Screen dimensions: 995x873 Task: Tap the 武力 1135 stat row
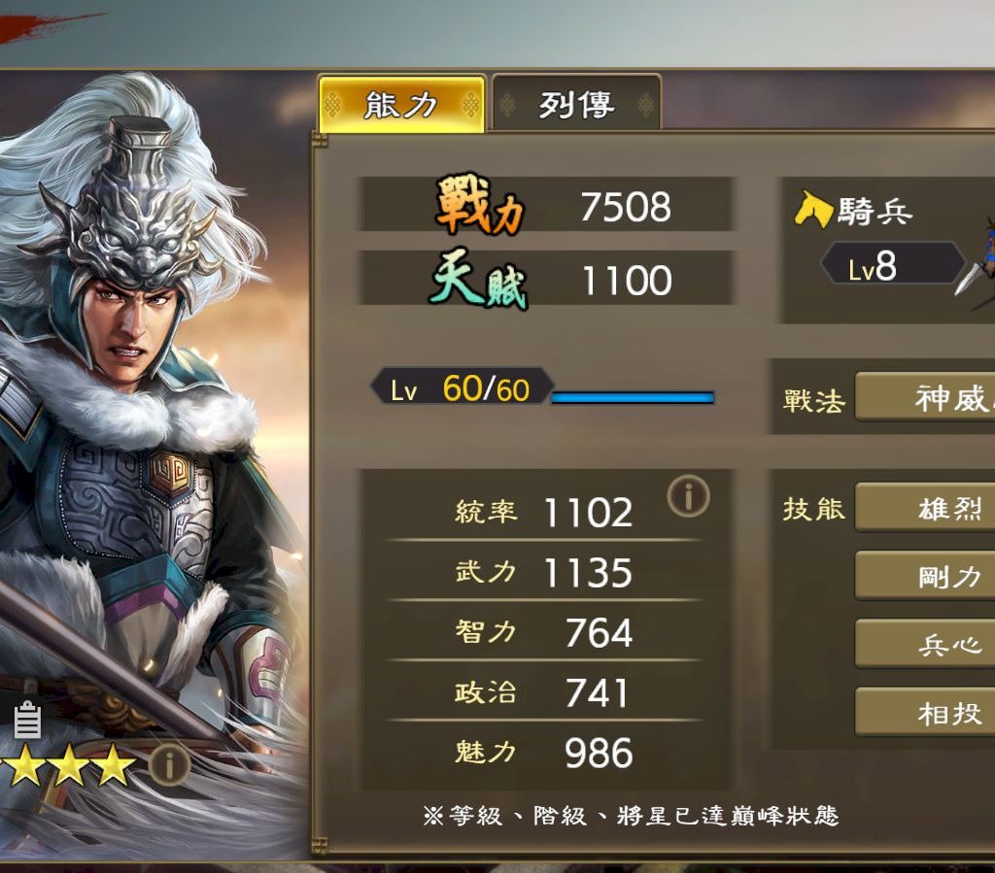(x=544, y=571)
